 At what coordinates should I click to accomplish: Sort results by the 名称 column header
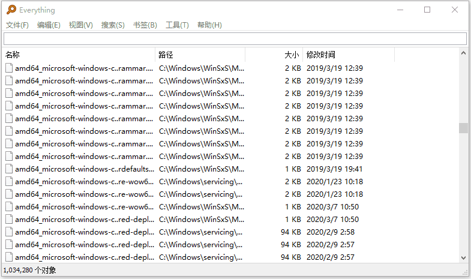coord(79,55)
